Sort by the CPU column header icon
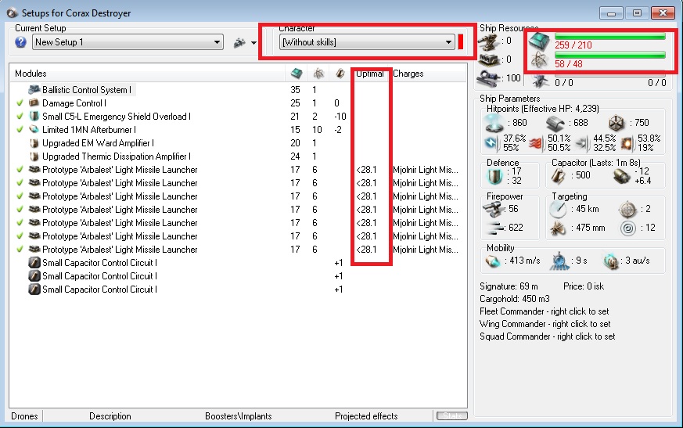The width and height of the screenshot is (683, 428). point(297,74)
